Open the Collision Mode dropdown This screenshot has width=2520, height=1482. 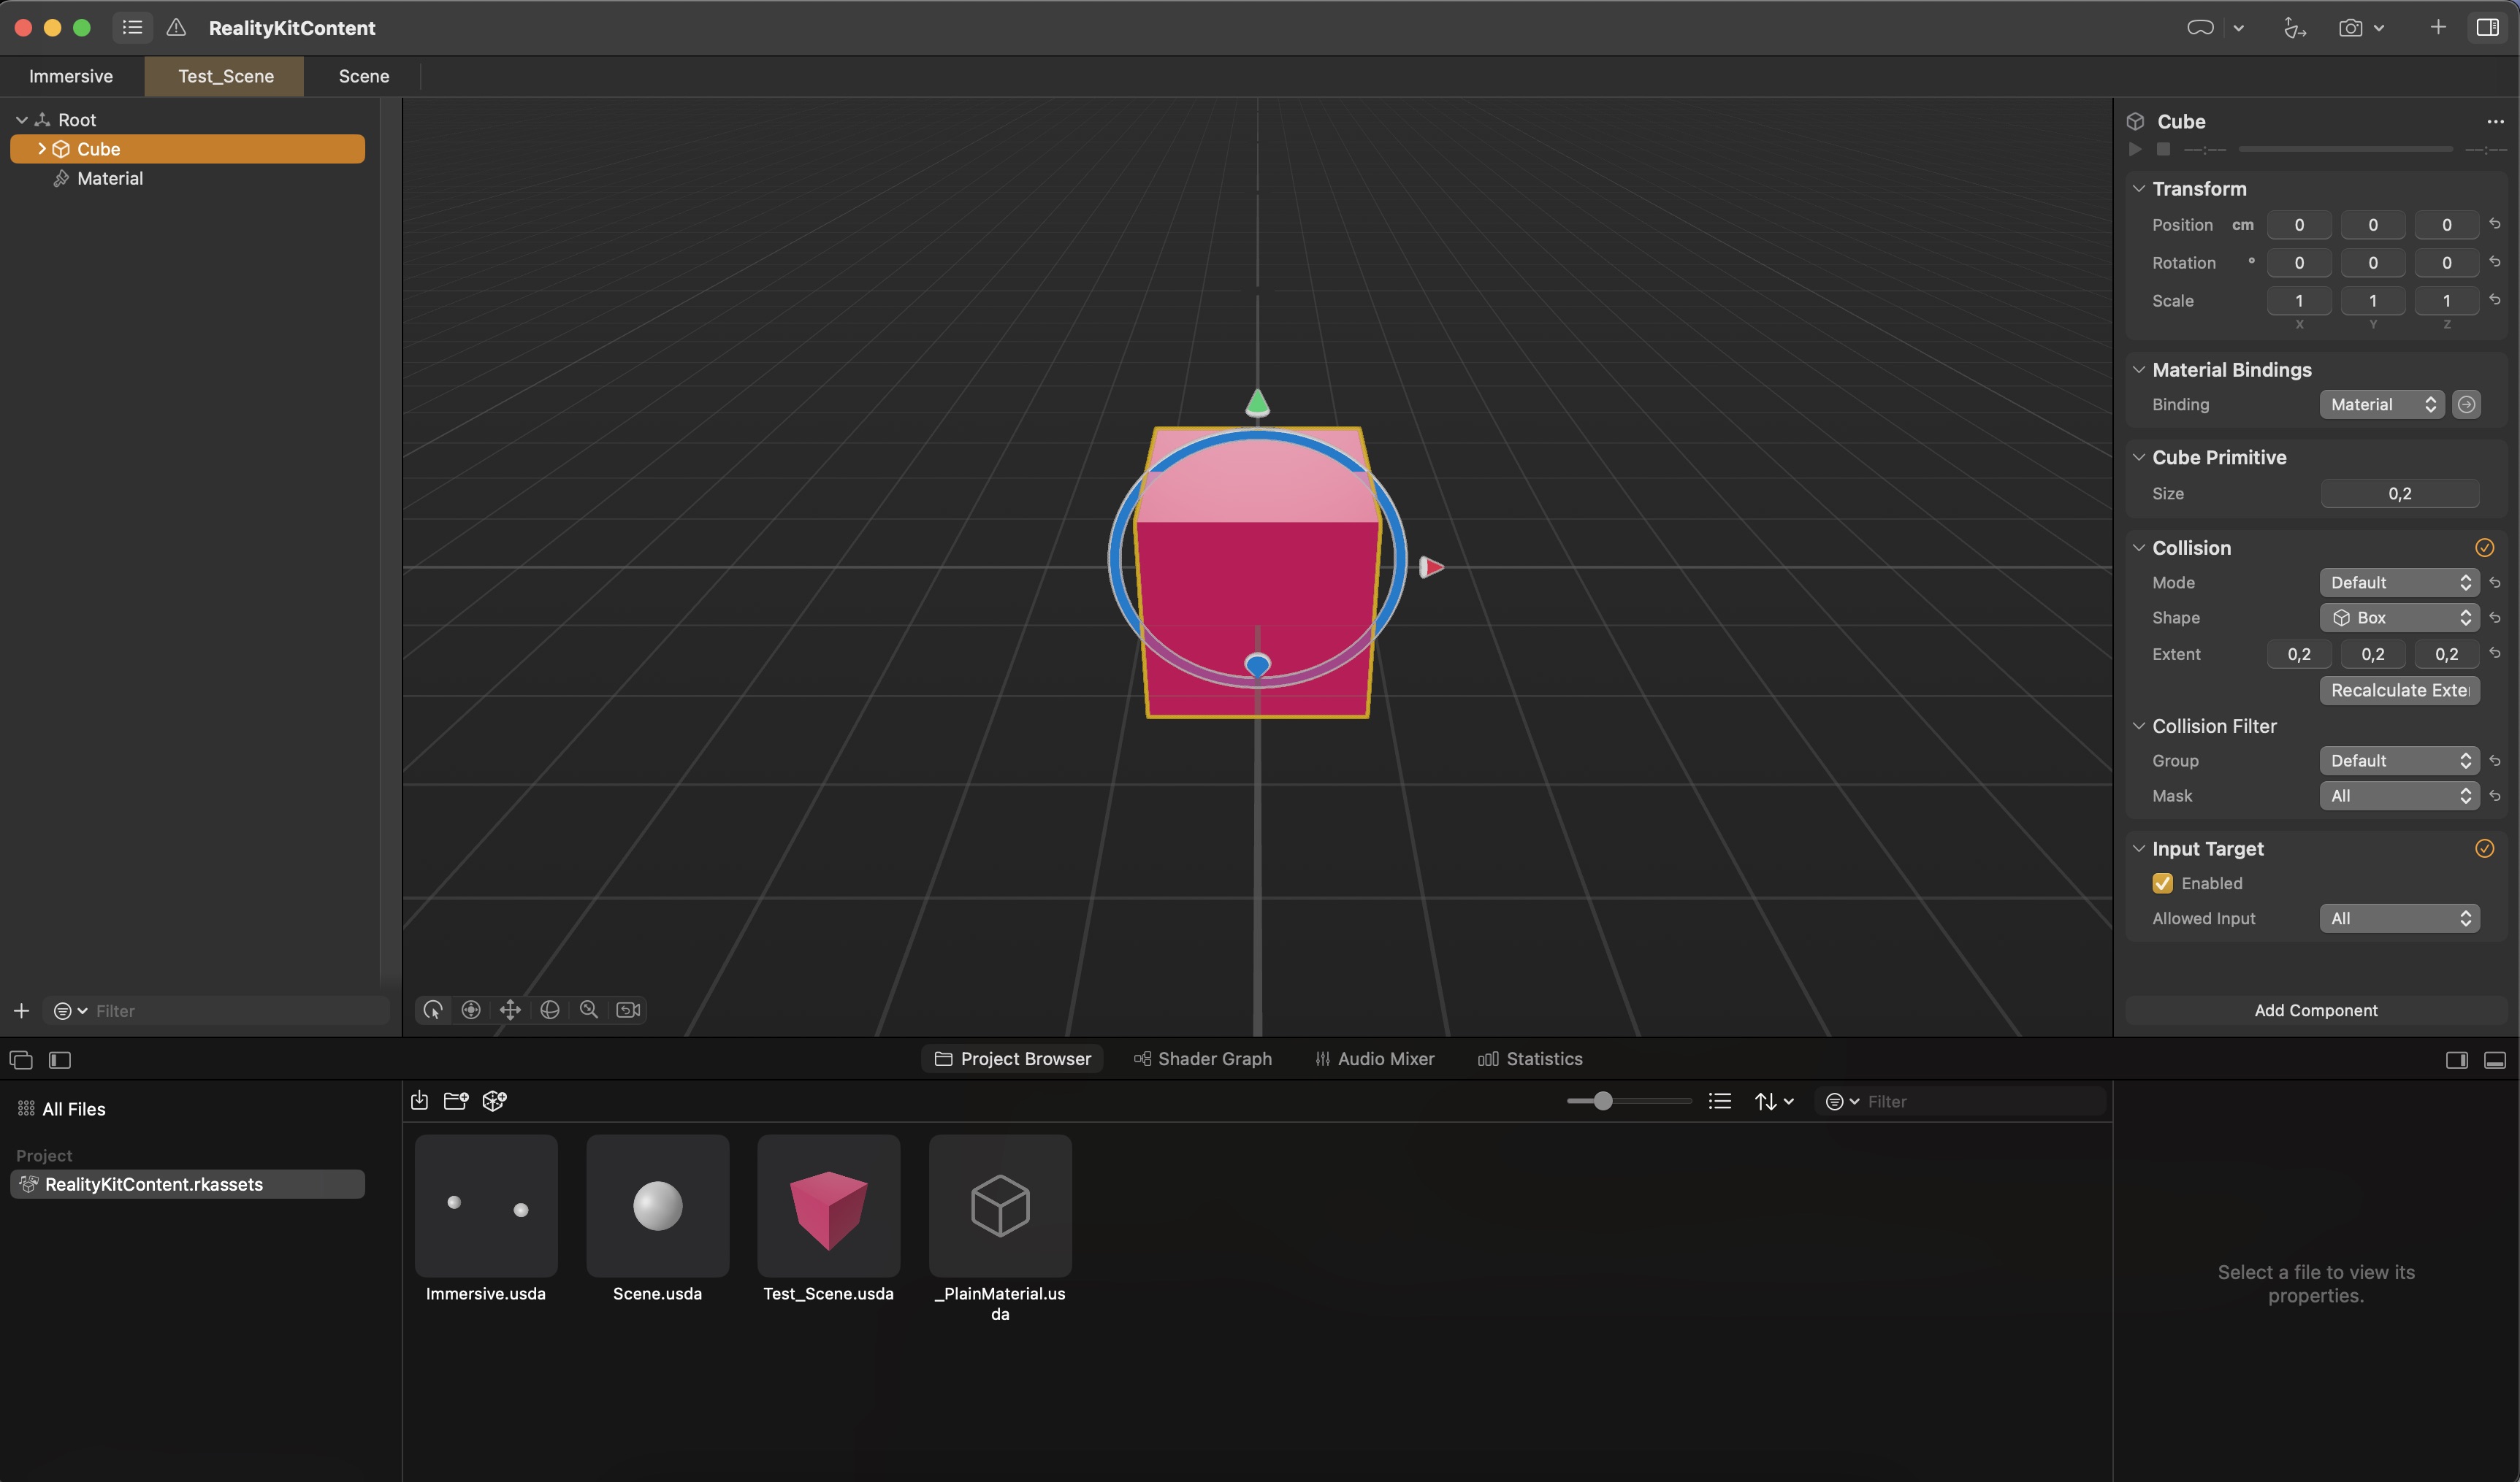point(2399,582)
